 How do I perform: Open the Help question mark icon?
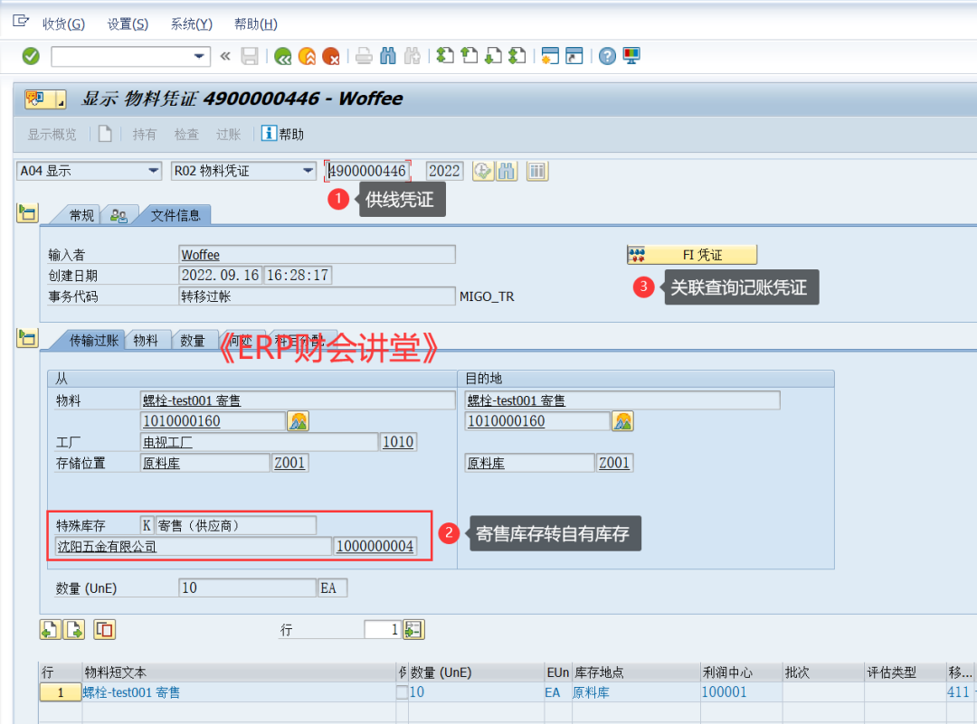click(607, 56)
